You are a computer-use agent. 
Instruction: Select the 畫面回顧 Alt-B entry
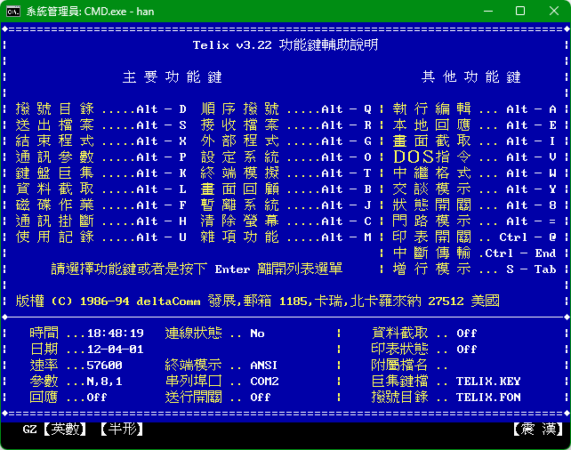pos(286,189)
